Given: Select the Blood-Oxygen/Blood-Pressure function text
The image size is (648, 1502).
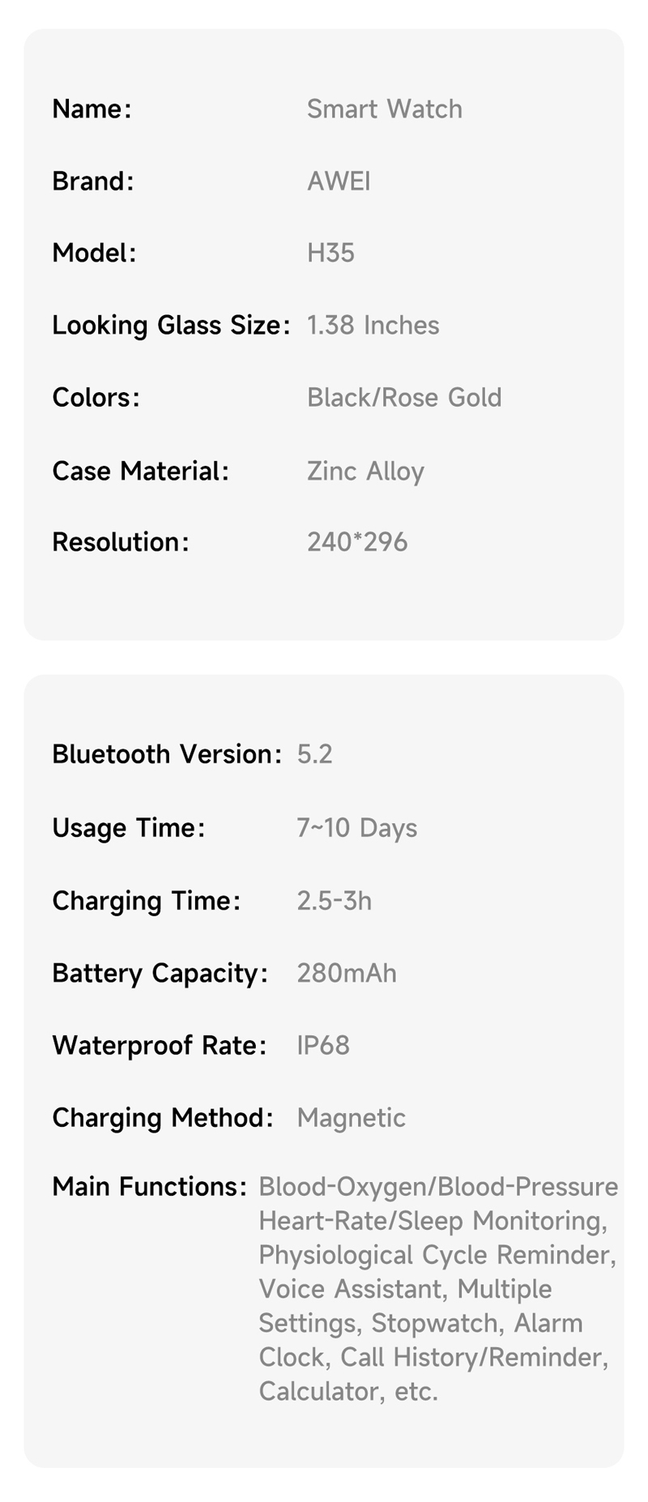Looking at the screenshot, I should click(438, 1187).
